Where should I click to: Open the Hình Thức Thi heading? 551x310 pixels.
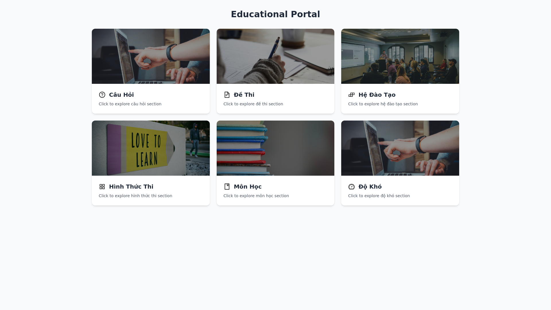[131, 187]
